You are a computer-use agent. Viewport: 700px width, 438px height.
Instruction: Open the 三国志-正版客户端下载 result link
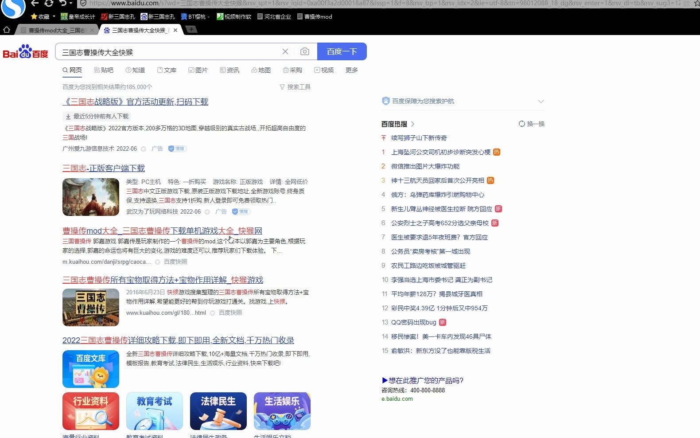pyautogui.click(x=104, y=168)
